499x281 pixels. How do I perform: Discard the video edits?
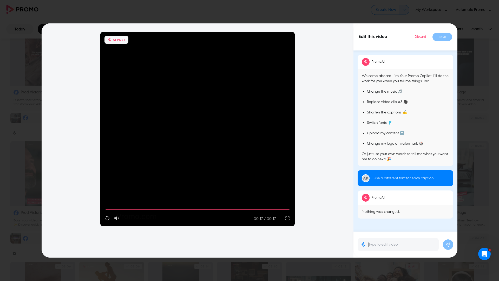click(x=420, y=37)
